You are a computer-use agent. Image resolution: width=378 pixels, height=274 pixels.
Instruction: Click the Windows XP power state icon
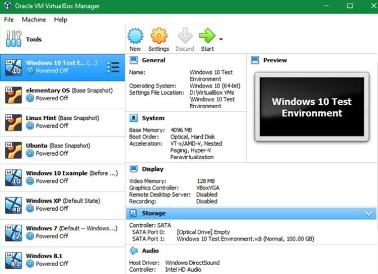click(x=30, y=208)
